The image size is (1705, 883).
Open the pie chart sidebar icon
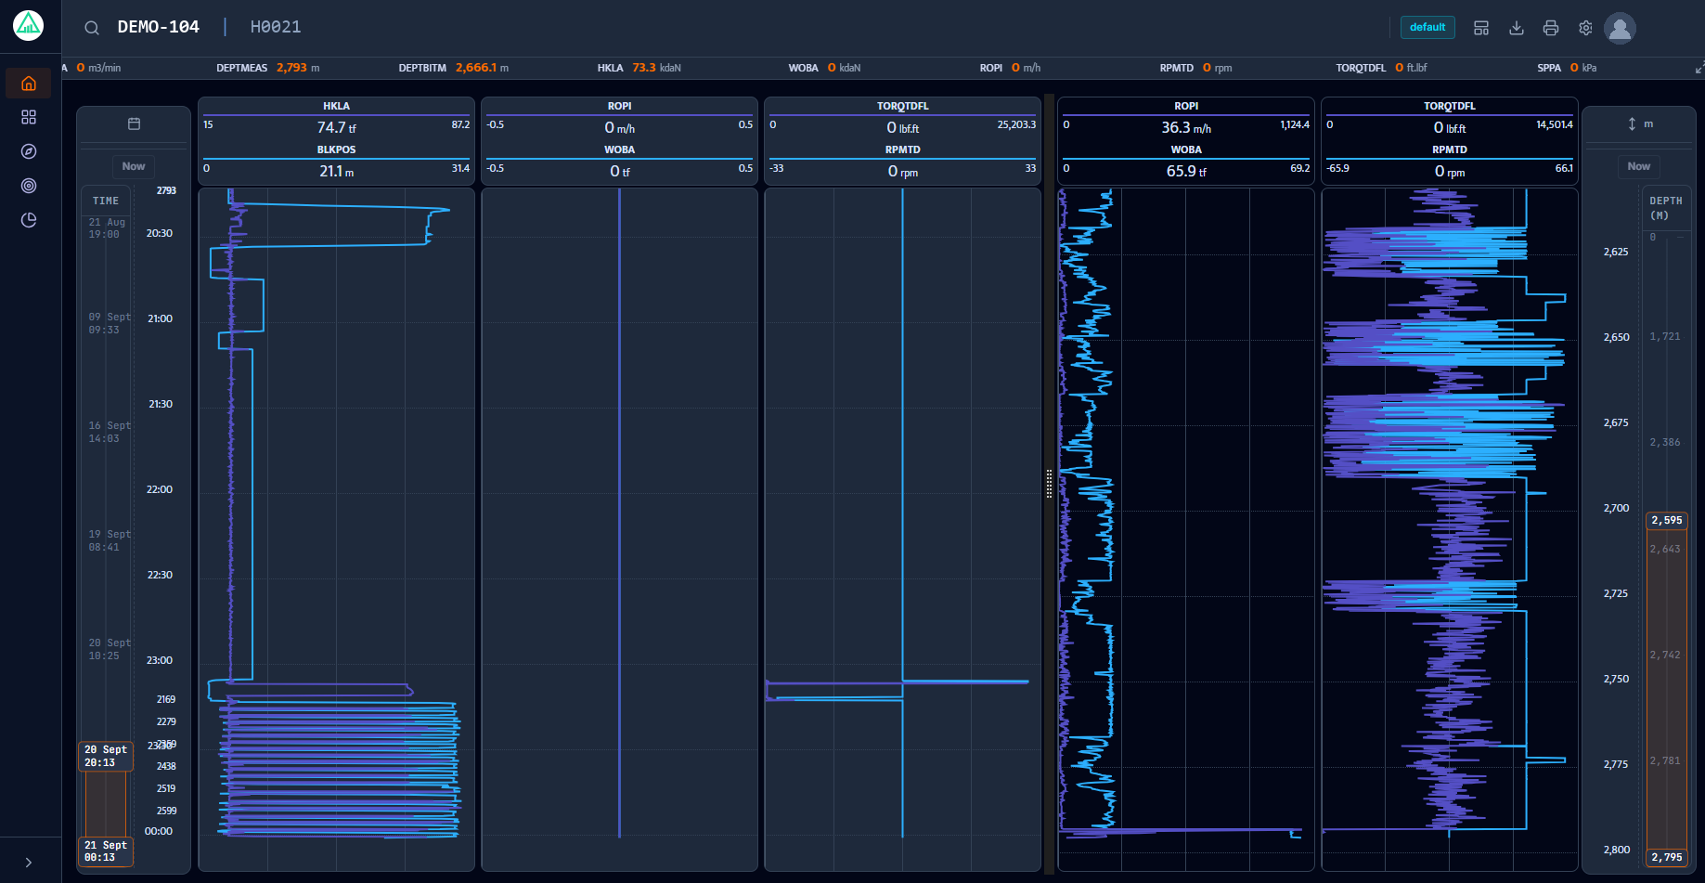click(29, 220)
